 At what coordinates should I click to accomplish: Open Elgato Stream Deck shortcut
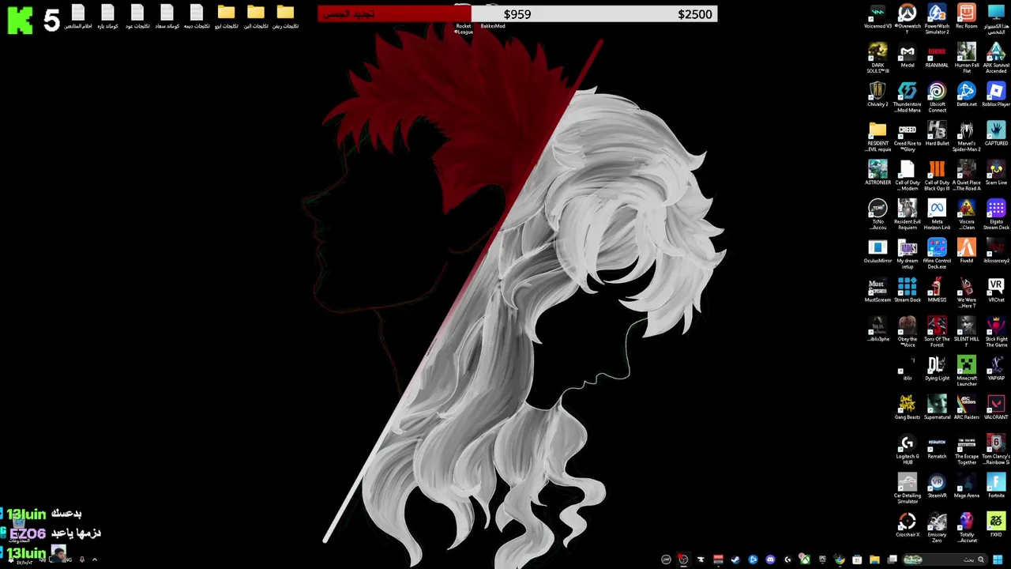tap(996, 213)
